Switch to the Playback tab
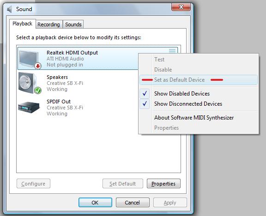Screen dimensions: 266x216 (x=22, y=24)
